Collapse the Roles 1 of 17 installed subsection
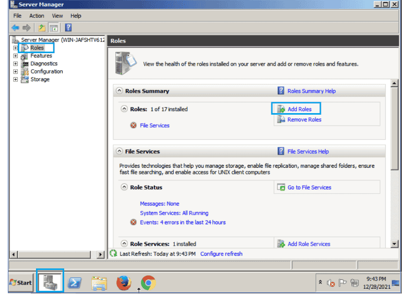407x295 pixels. point(124,108)
